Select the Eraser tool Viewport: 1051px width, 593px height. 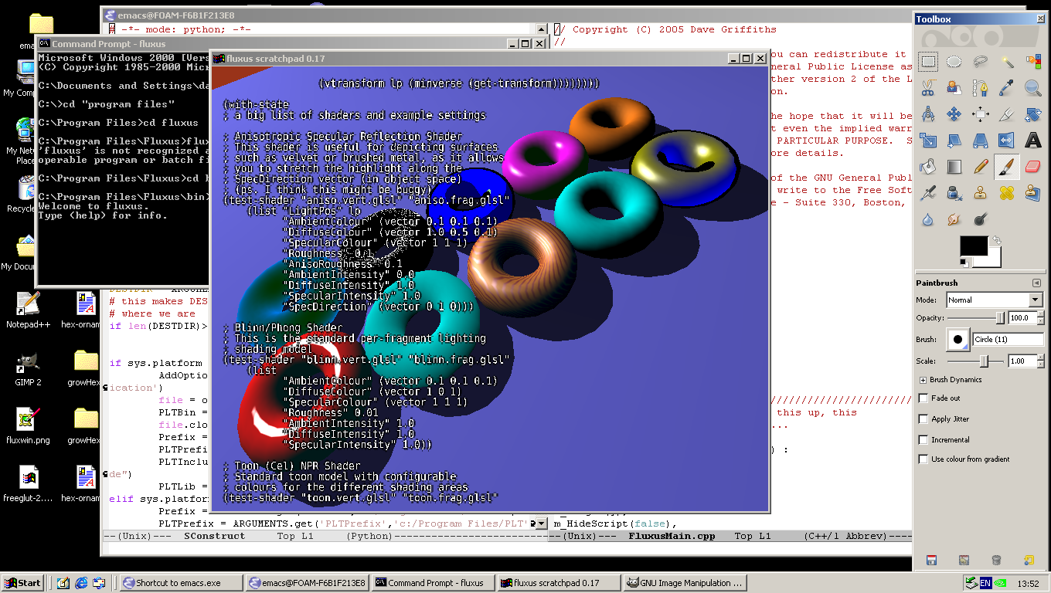click(x=1033, y=167)
